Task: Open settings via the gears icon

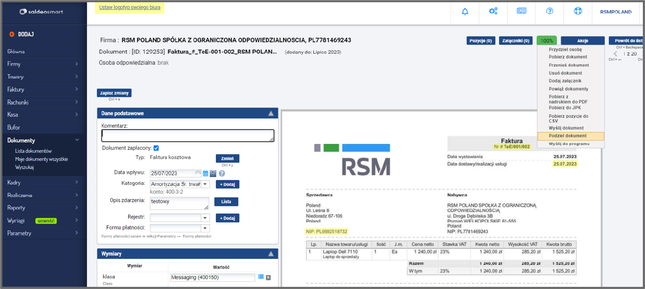Action: point(493,11)
